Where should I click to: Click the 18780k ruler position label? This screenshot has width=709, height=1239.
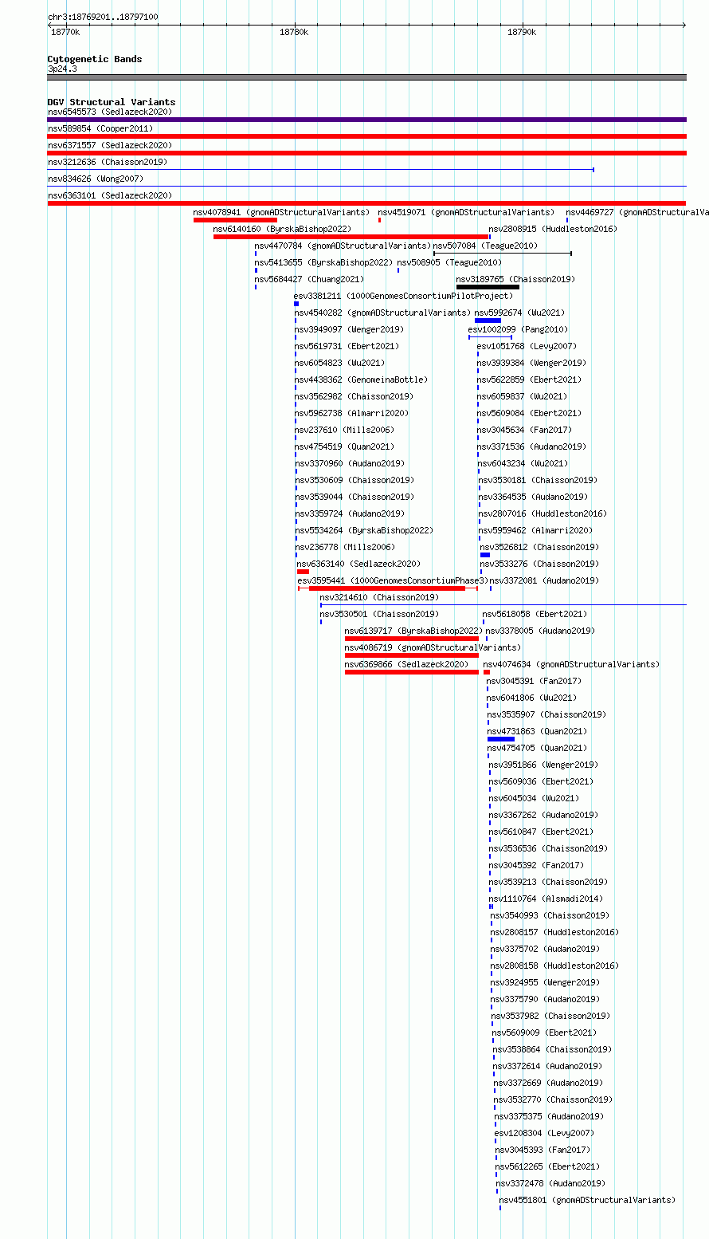click(294, 32)
